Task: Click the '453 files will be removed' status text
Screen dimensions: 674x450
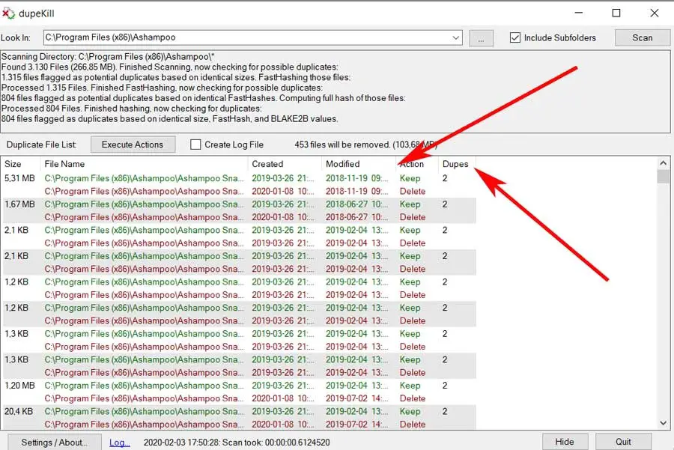Action: [x=365, y=145]
